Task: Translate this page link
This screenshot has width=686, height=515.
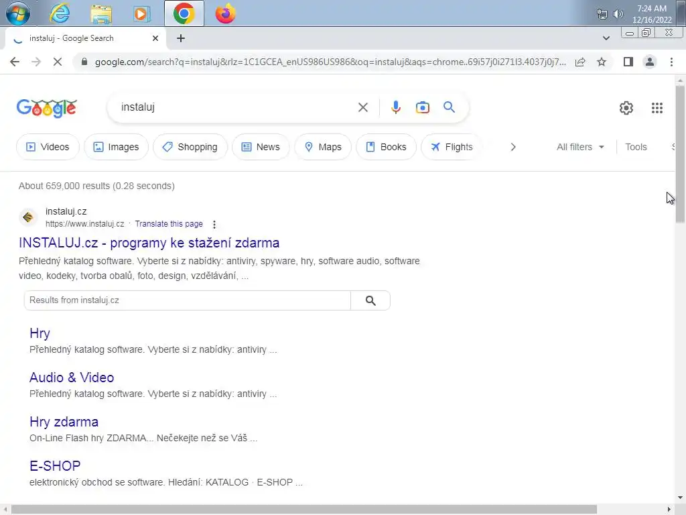Action: 169,224
